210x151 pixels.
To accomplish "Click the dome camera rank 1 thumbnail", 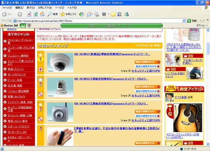I will coord(60,63).
